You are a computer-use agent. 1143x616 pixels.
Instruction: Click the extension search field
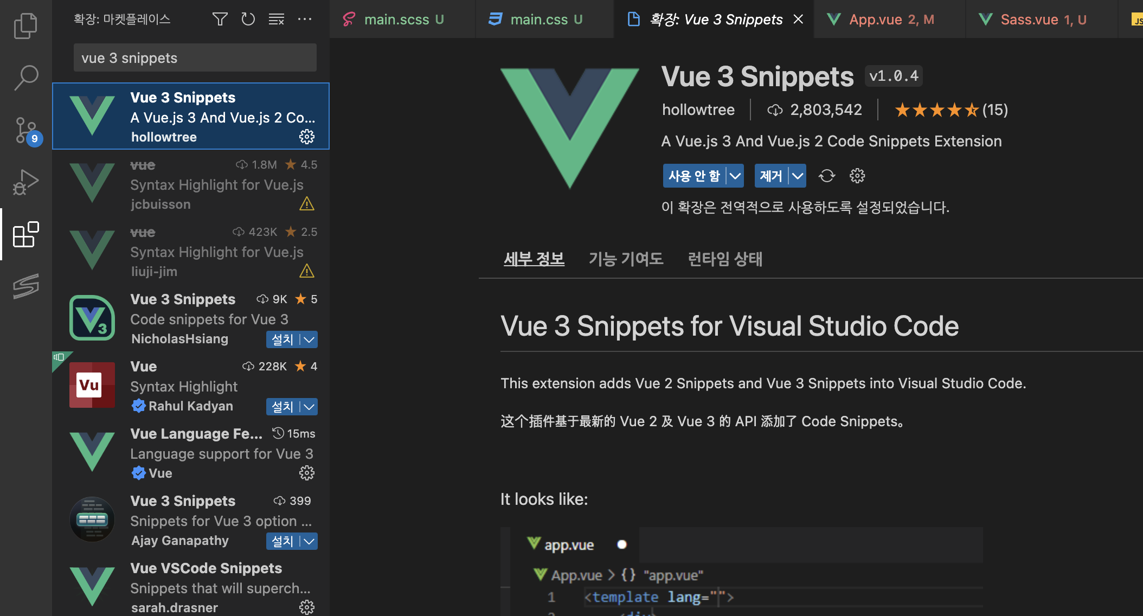[195, 58]
